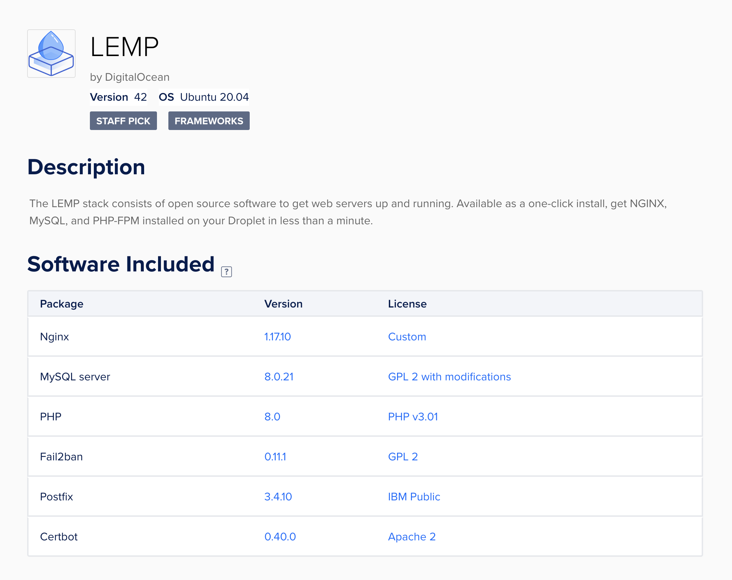Click the Fail2ban version 0.11.1 link

pos(275,456)
